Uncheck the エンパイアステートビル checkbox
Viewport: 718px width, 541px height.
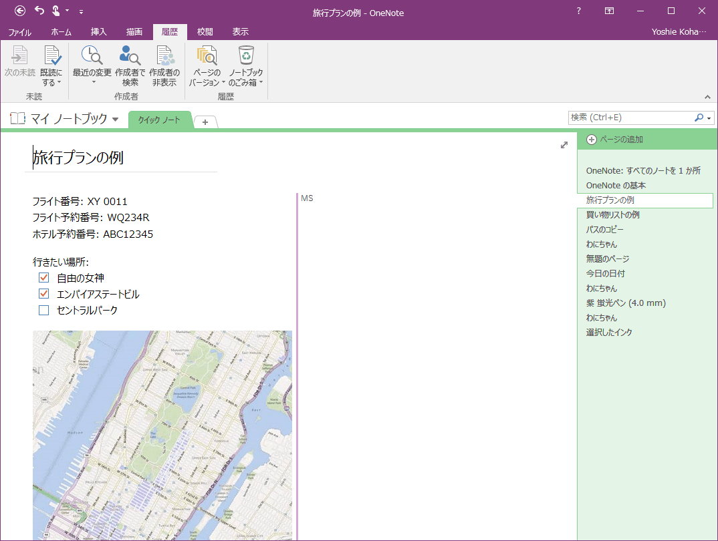[44, 294]
